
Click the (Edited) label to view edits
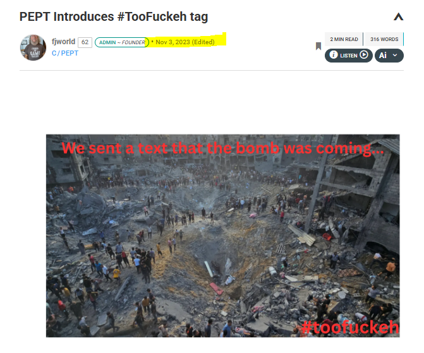coord(203,42)
